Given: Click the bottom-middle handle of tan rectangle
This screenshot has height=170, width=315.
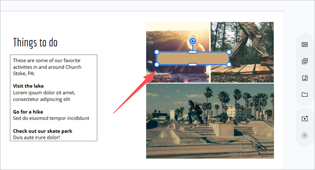Looking at the screenshot, I should click(x=193, y=64).
